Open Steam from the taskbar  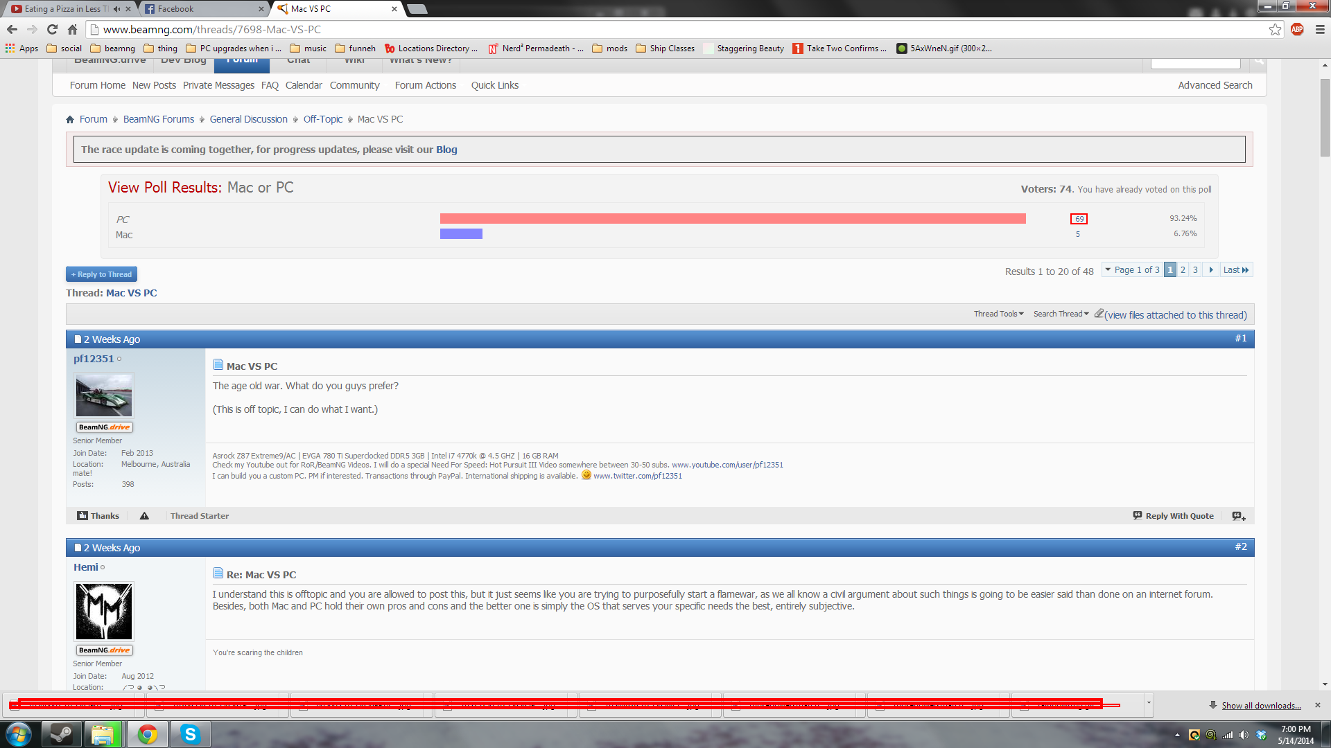click(x=62, y=734)
